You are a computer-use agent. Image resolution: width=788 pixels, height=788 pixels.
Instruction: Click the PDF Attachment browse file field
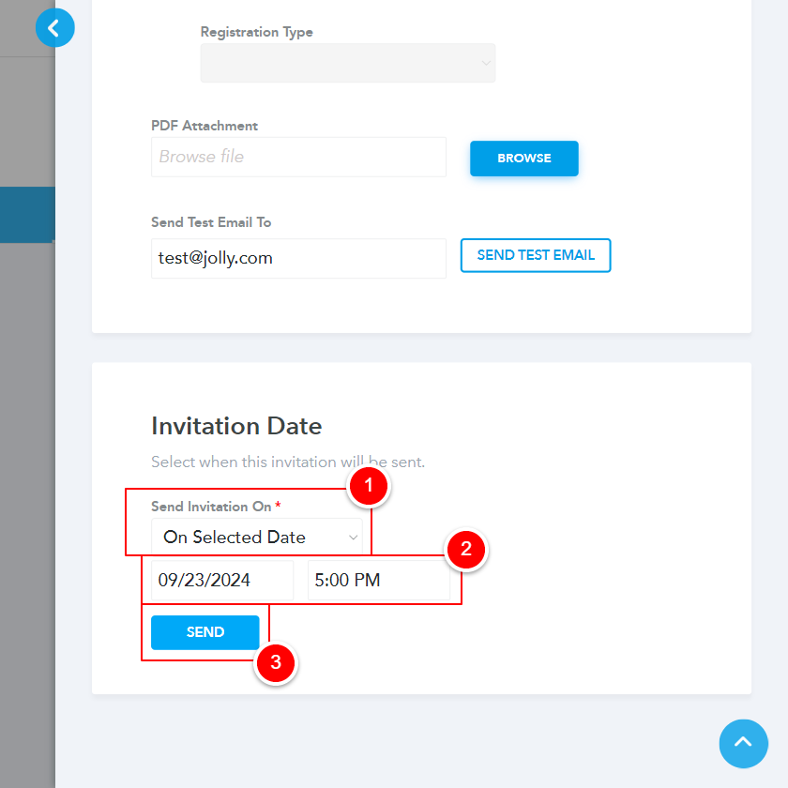click(298, 157)
